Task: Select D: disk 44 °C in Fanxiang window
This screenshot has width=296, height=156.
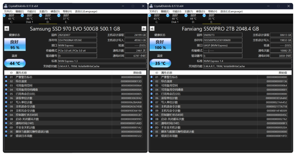Action: pos(193,19)
